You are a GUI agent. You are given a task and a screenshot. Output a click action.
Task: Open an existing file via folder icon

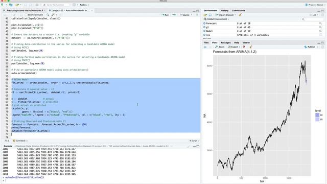(17, 5)
